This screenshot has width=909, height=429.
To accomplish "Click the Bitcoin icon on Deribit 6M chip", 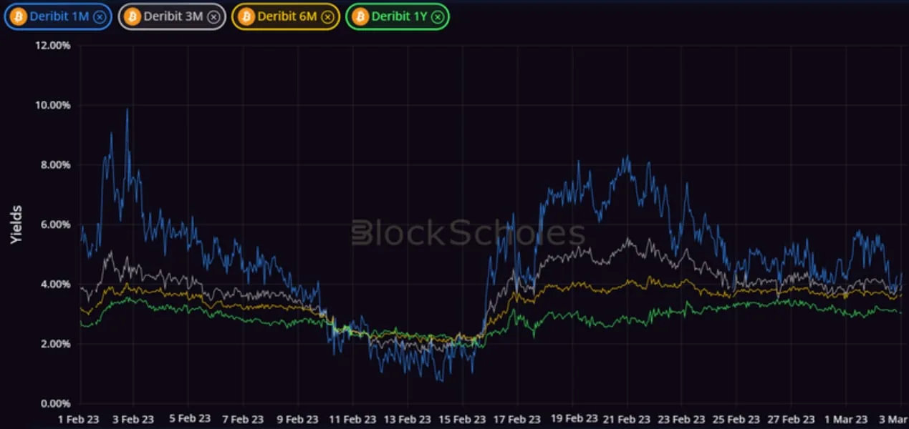I will 246,16.
